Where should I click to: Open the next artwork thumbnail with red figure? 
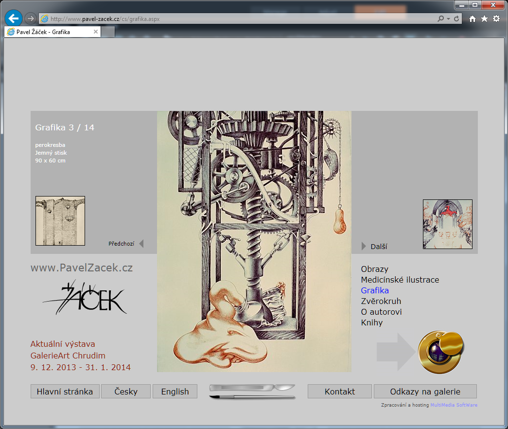pyautogui.click(x=447, y=224)
